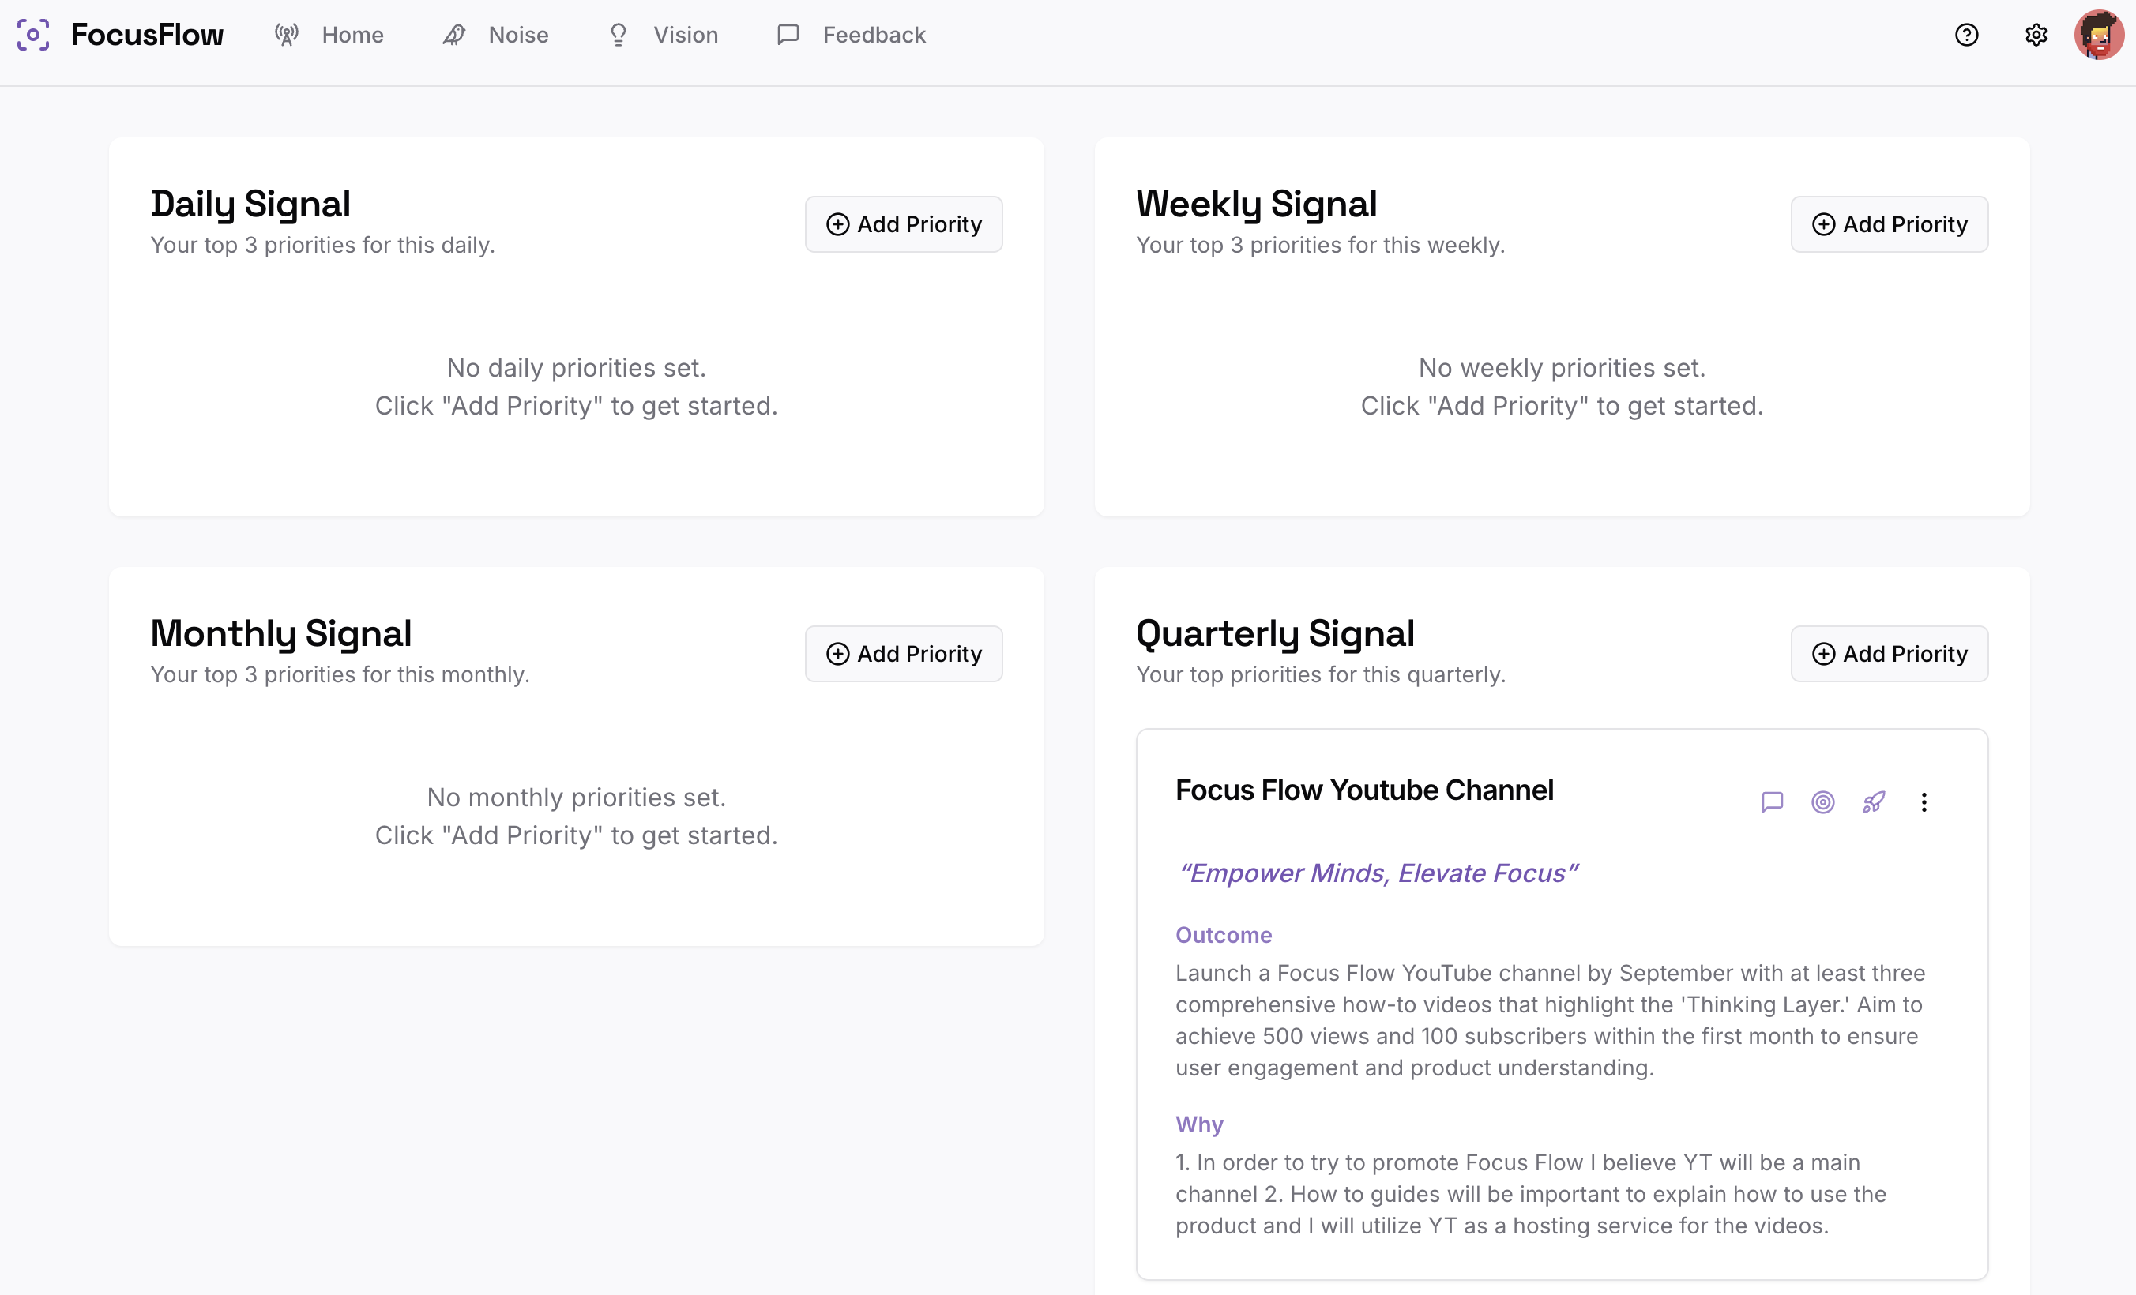Open settings via the gear icon
Viewport: 2136px width, 1295px height.
coord(2036,35)
